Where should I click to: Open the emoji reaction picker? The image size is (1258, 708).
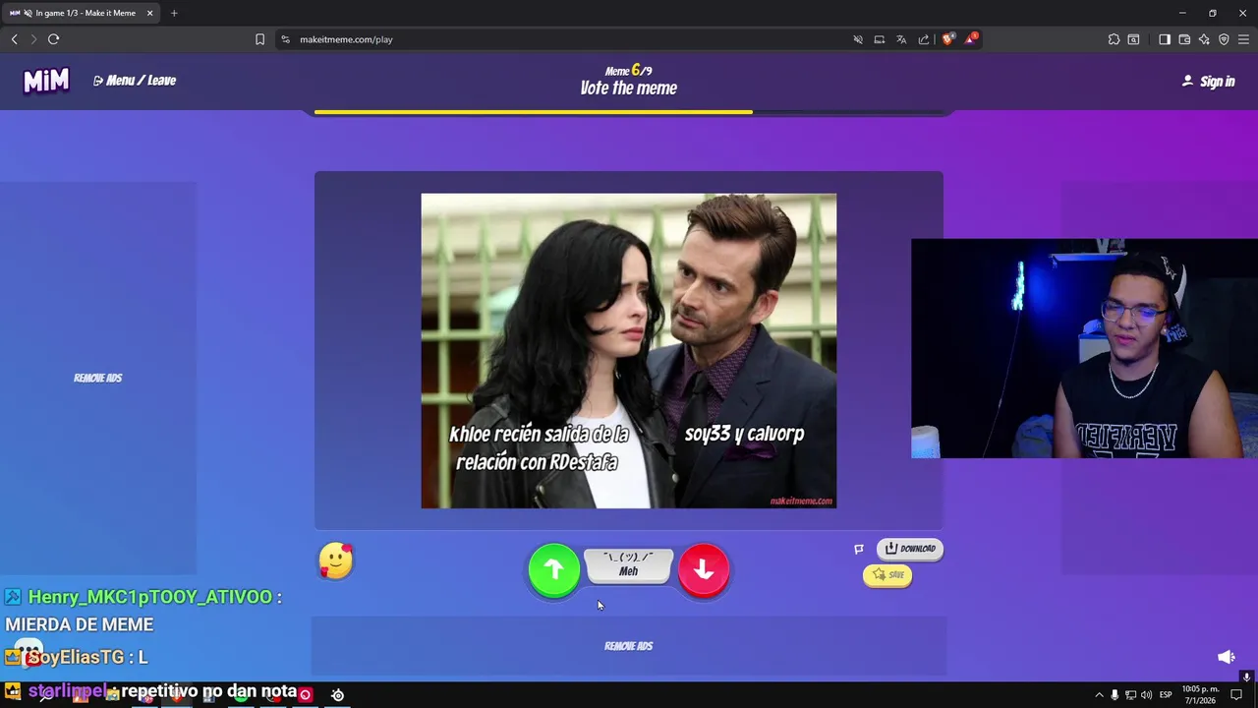(336, 561)
